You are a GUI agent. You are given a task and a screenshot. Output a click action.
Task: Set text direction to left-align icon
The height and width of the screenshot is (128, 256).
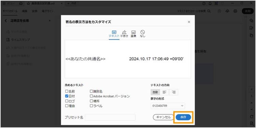[x=165, y=92]
